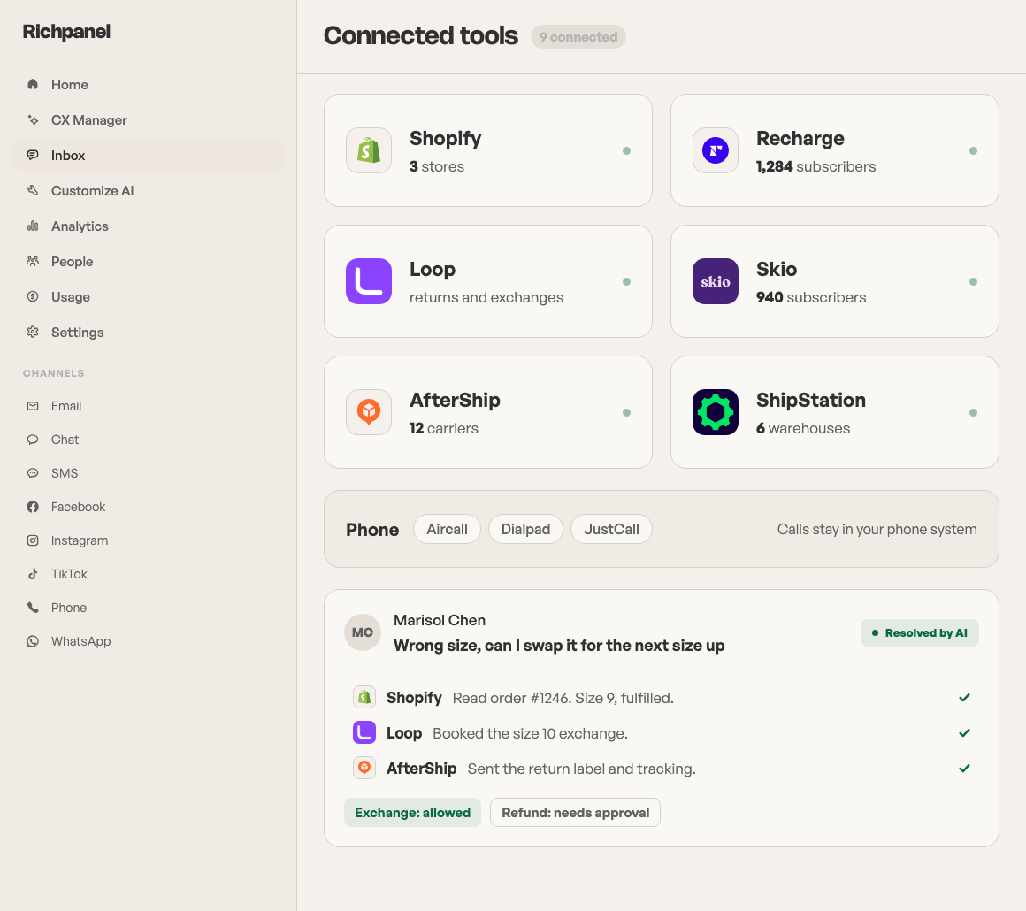Click the JustCall phone provider chip
Screen dimensions: 1026x911
click(611, 529)
